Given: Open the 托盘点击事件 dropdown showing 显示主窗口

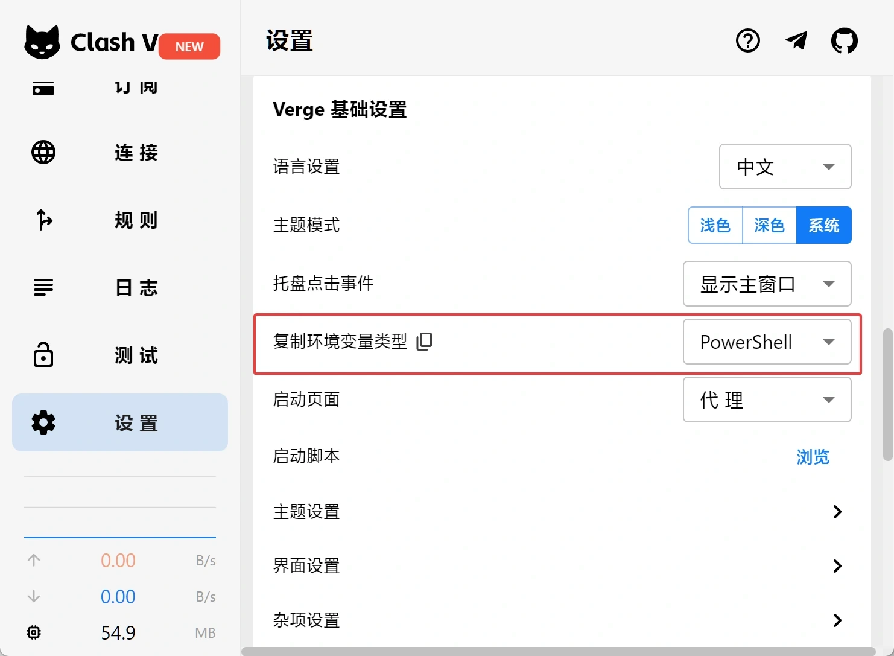Looking at the screenshot, I should click(767, 284).
